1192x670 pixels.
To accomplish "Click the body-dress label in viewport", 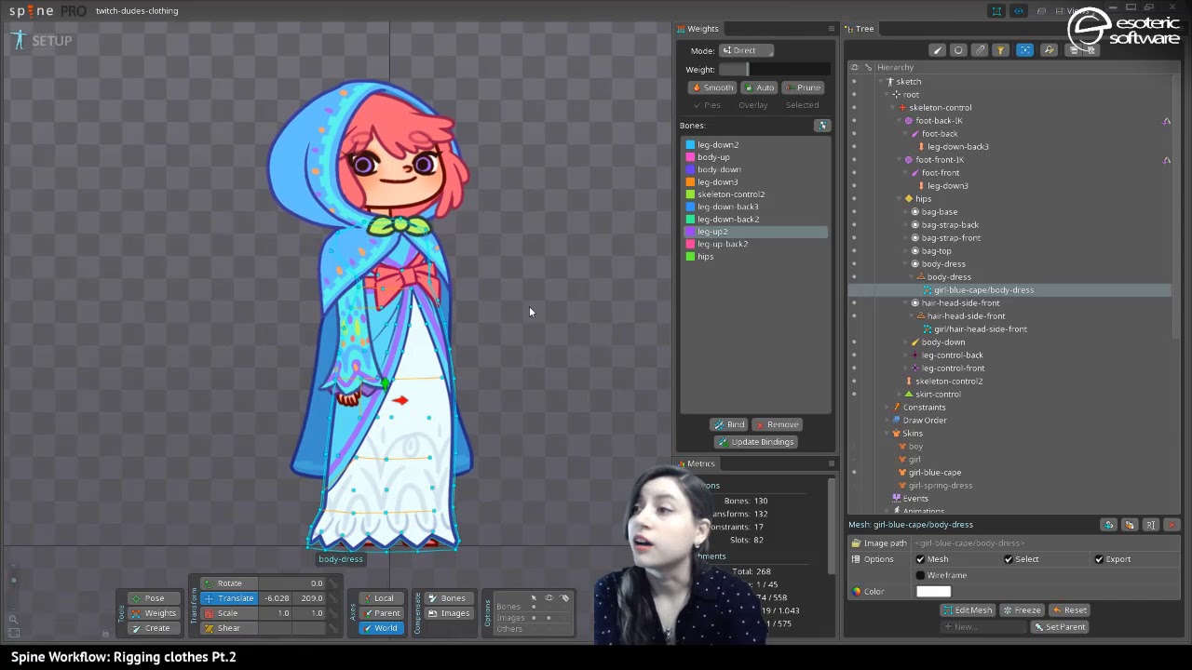I will click(x=341, y=559).
